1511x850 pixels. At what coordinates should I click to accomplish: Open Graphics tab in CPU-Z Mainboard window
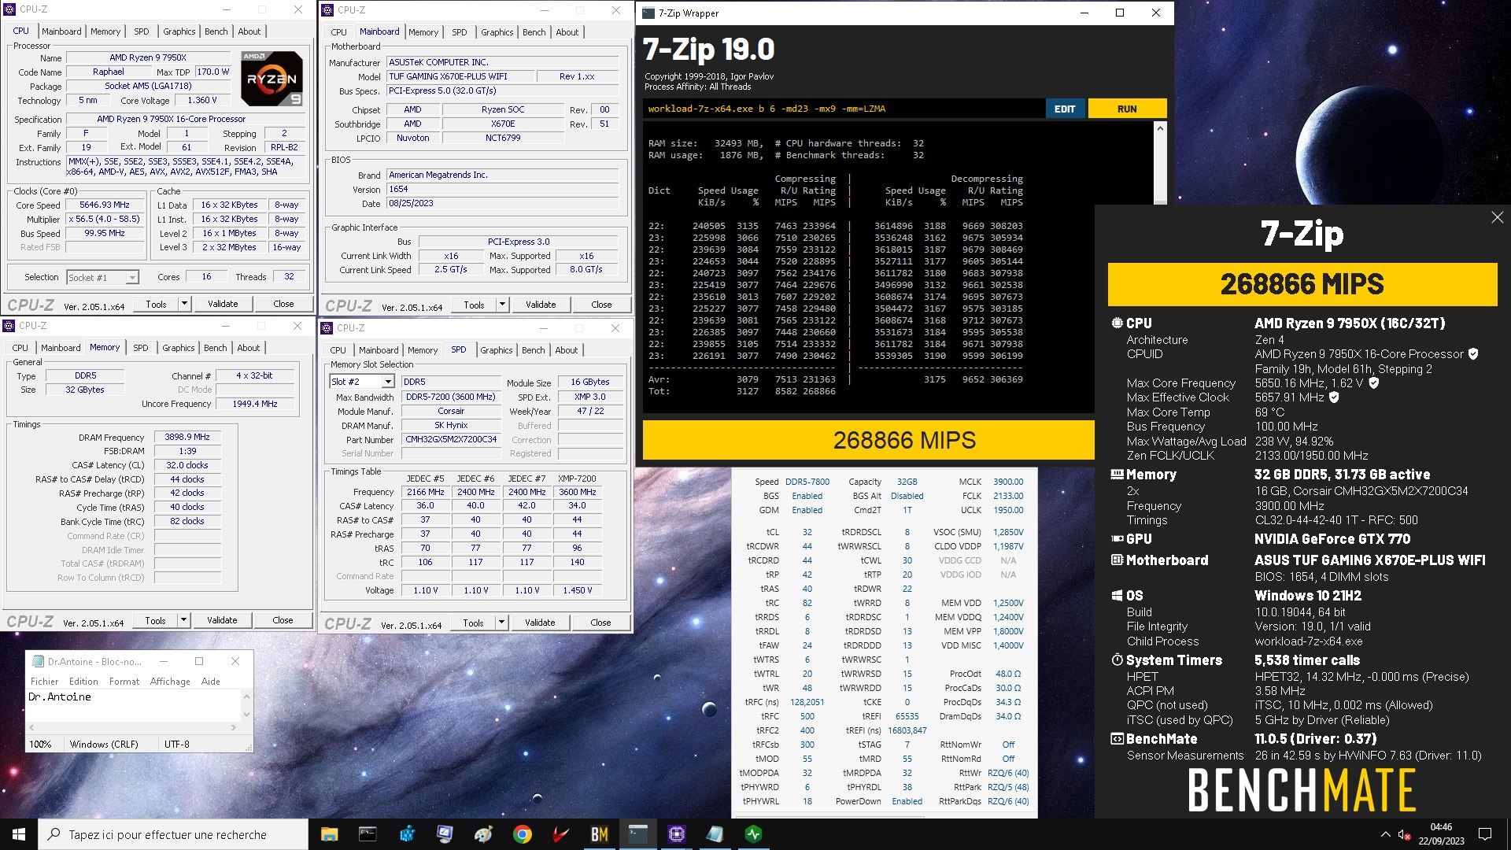coord(497,32)
